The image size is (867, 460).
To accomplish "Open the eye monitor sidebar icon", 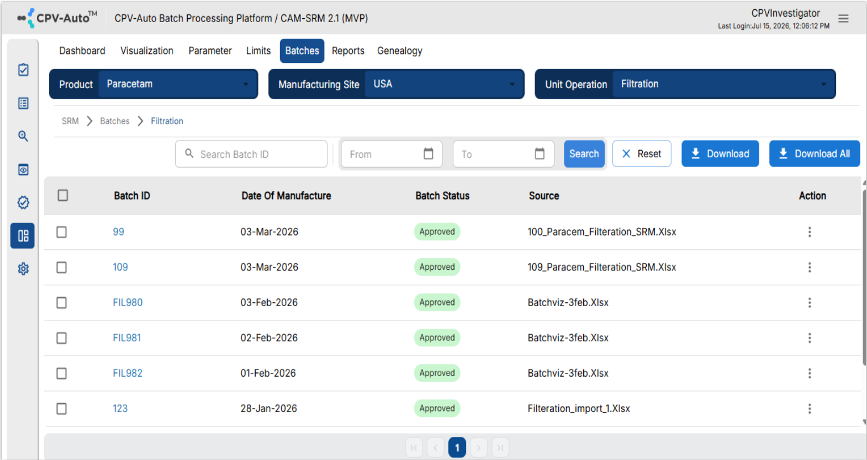I will click(23, 169).
